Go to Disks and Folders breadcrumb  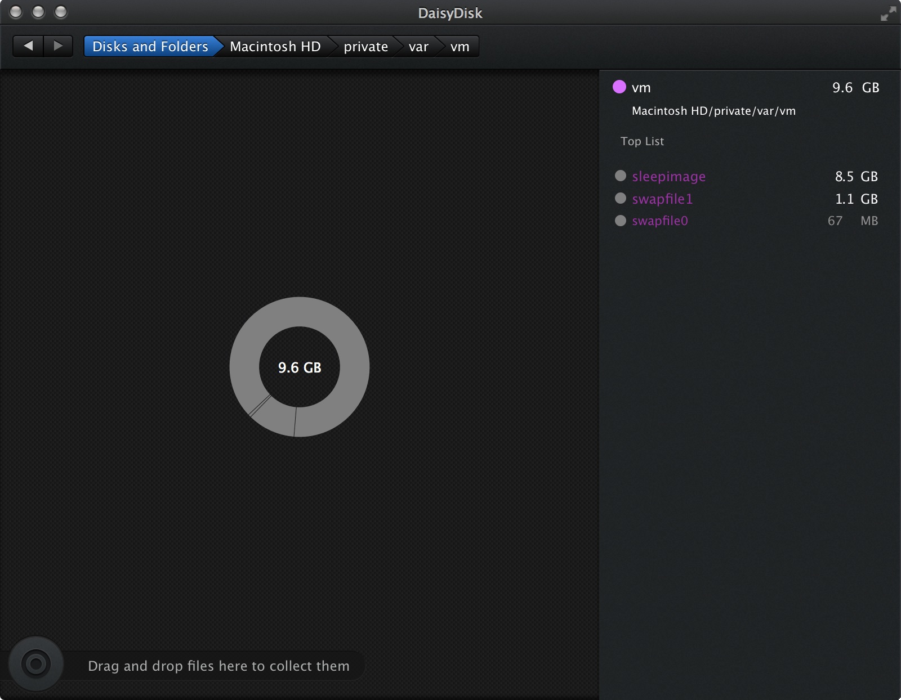150,46
